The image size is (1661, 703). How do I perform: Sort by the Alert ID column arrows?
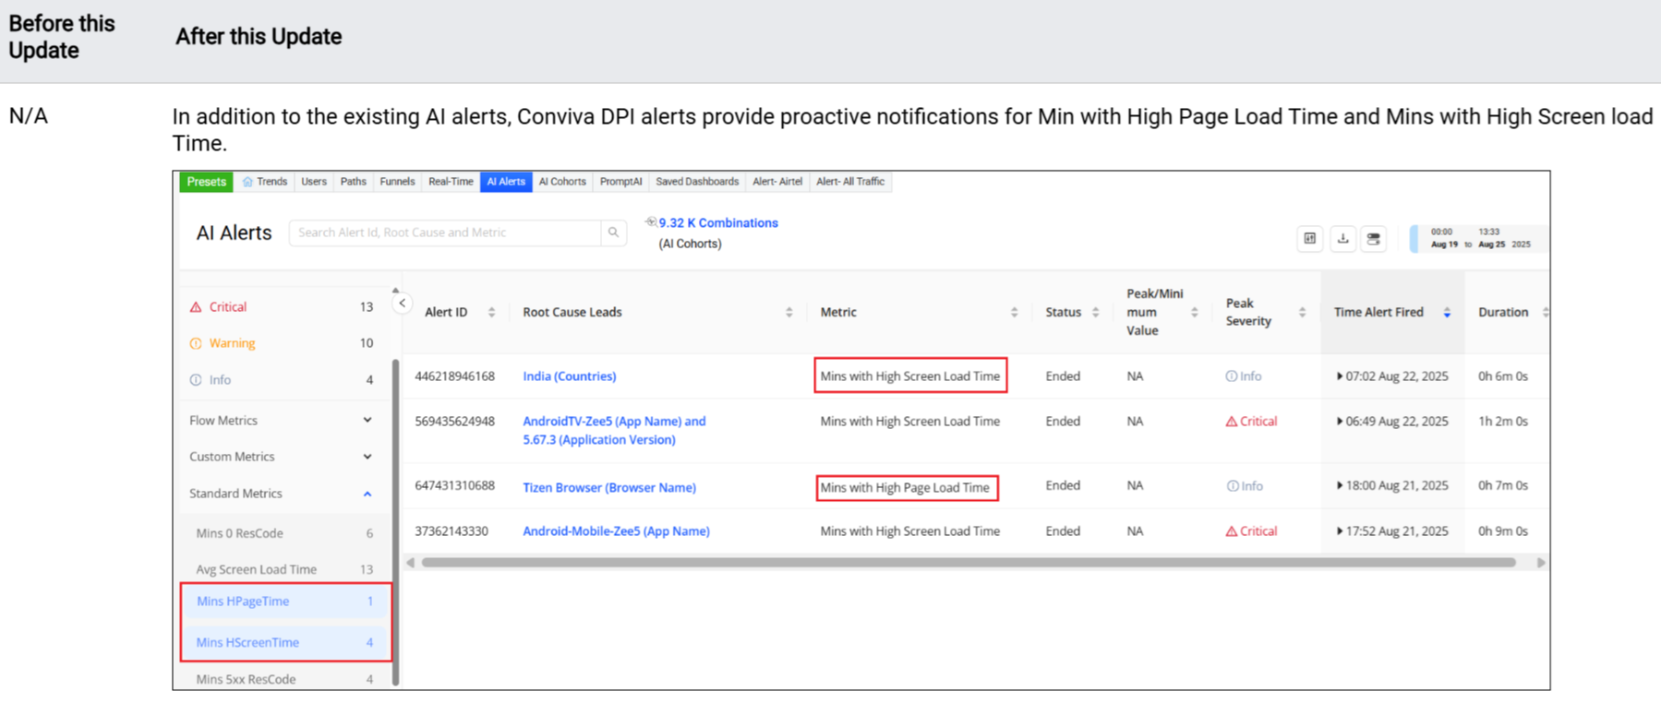(491, 313)
